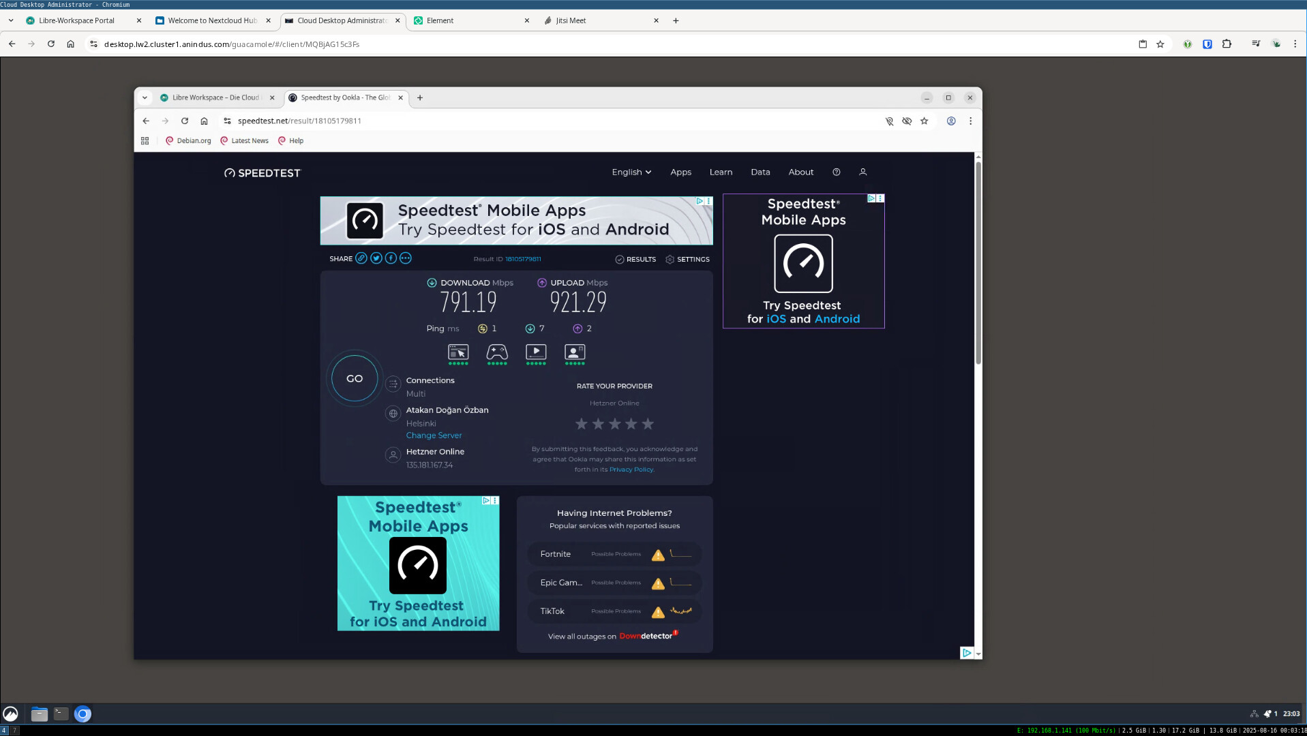1307x736 pixels.
Task: Click the online gaming quality icon
Action: click(496, 352)
